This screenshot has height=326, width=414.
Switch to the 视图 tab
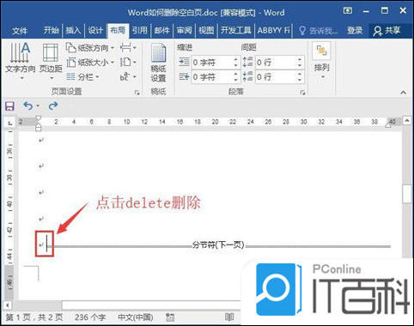coord(206,30)
